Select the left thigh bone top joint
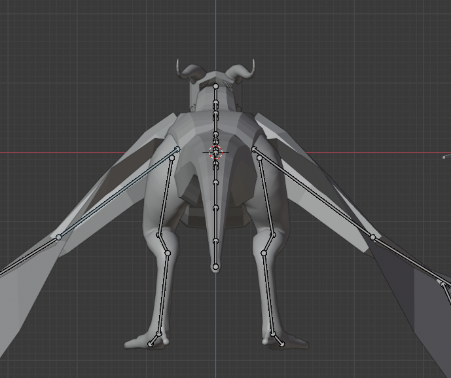 [172, 158]
